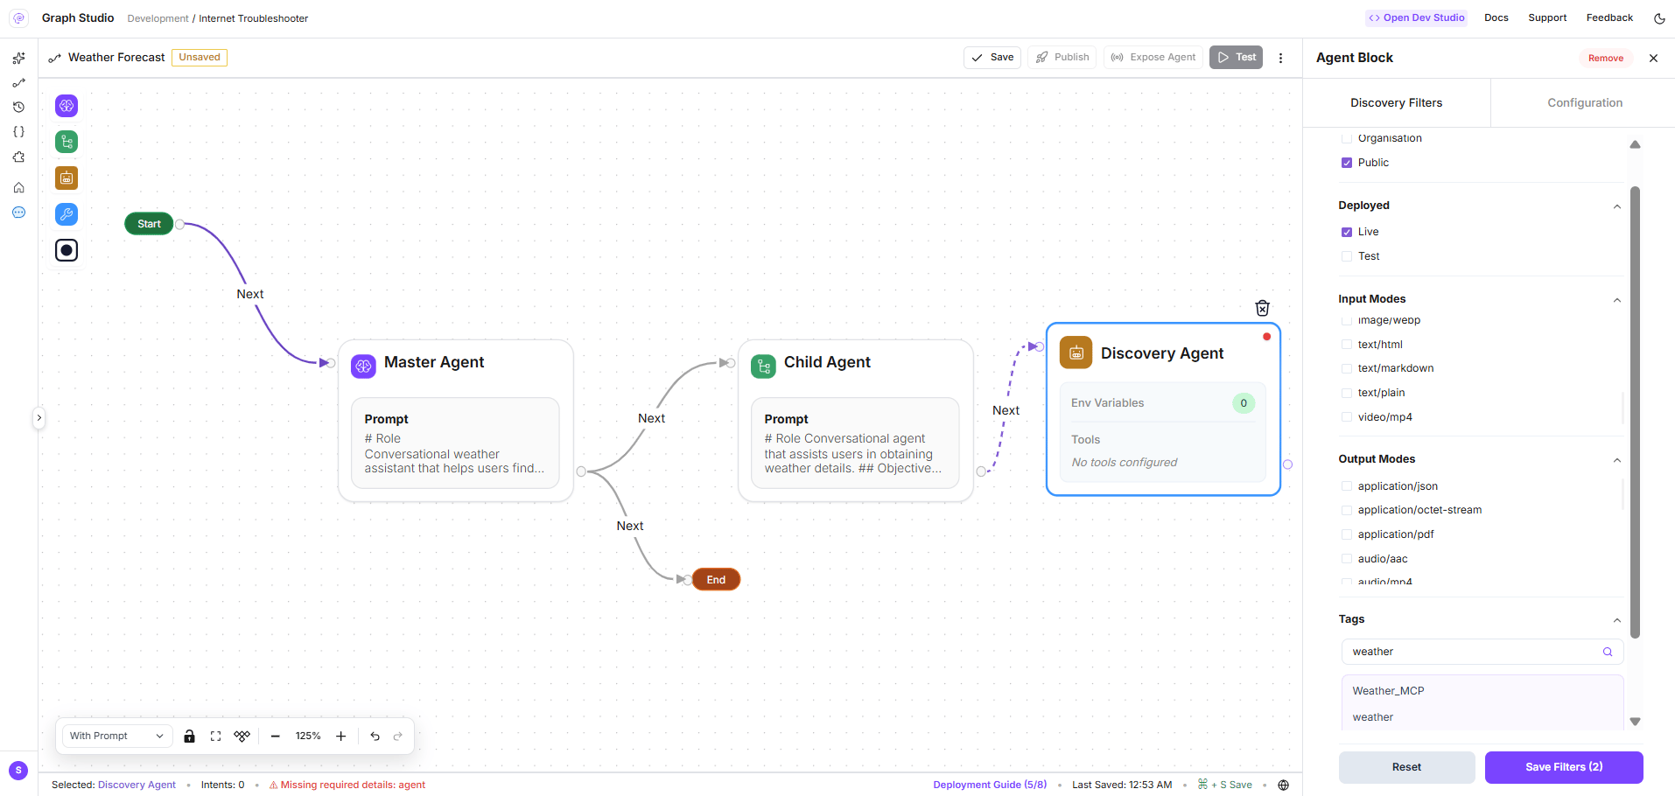Screen dimensions: 1675x796
Task: Collapse the Tags section chevron
Action: (x=1617, y=620)
